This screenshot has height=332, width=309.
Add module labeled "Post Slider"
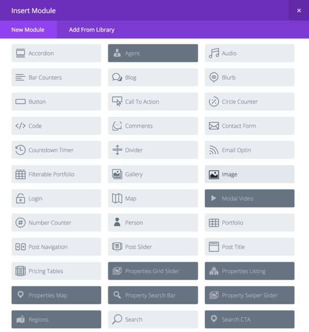(153, 247)
